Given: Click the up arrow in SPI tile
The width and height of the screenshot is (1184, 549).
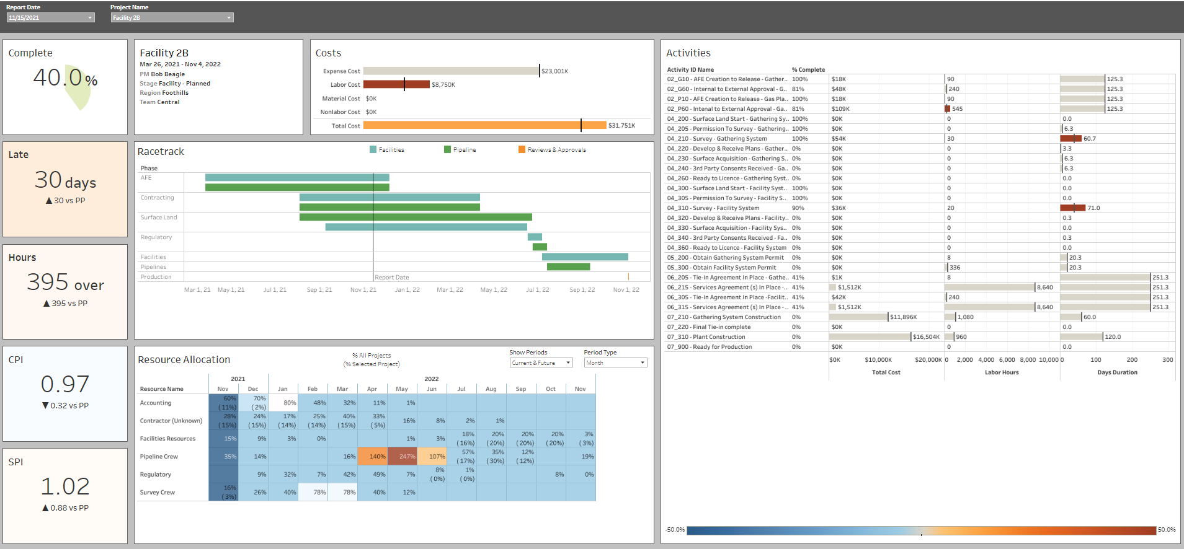Looking at the screenshot, I should point(45,508).
